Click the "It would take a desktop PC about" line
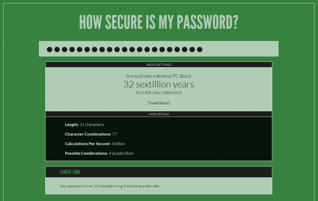 159,76
